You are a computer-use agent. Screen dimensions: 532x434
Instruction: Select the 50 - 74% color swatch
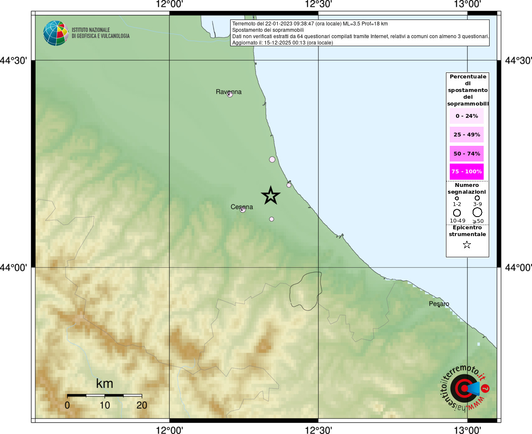[x=467, y=153]
